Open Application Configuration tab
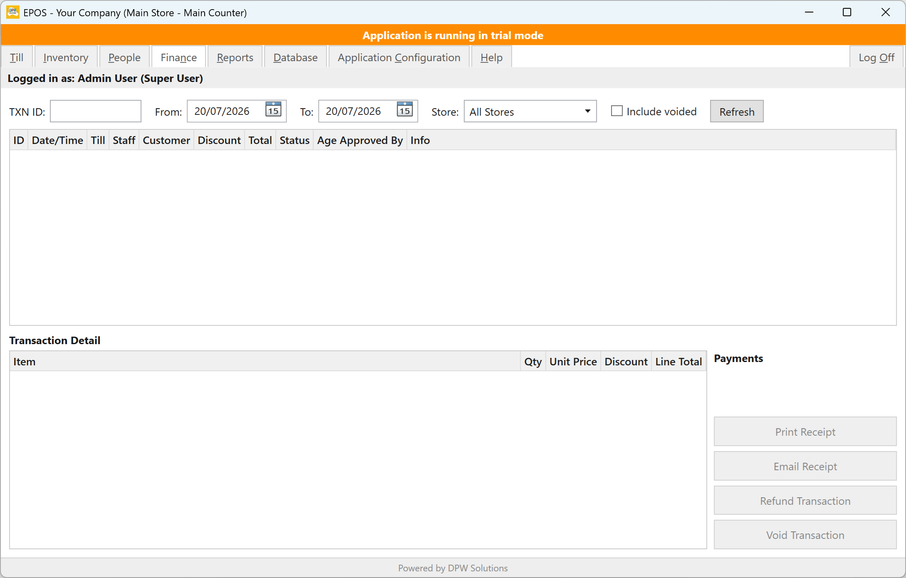The height and width of the screenshot is (578, 906). pyautogui.click(x=399, y=57)
